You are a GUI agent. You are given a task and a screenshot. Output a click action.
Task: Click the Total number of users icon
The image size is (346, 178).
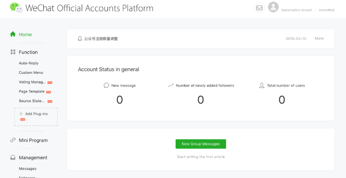(x=262, y=85)
